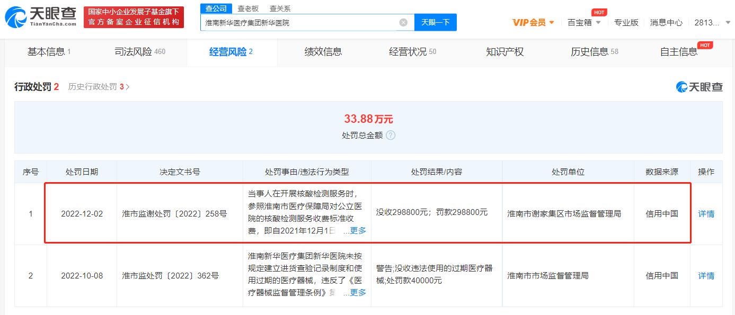This screenshot has width=735, height=315.
Task: Click 信用中国 in the second row
Action: (661, 276)
